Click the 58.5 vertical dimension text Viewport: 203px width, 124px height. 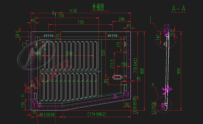click(18, 34)
